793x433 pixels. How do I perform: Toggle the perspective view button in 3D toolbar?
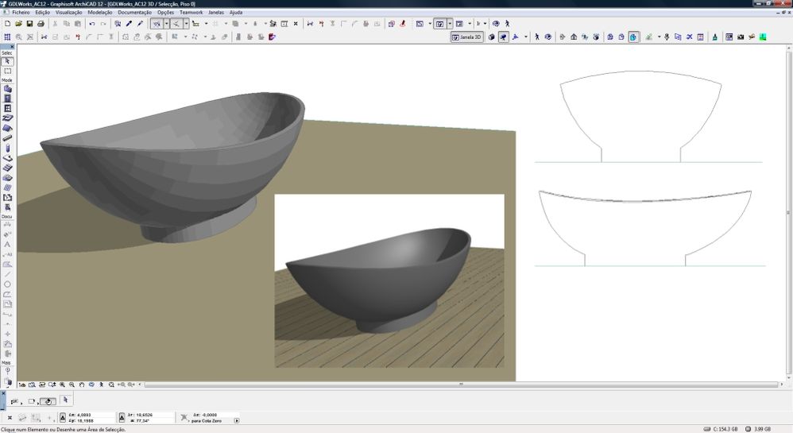point(503,37)
